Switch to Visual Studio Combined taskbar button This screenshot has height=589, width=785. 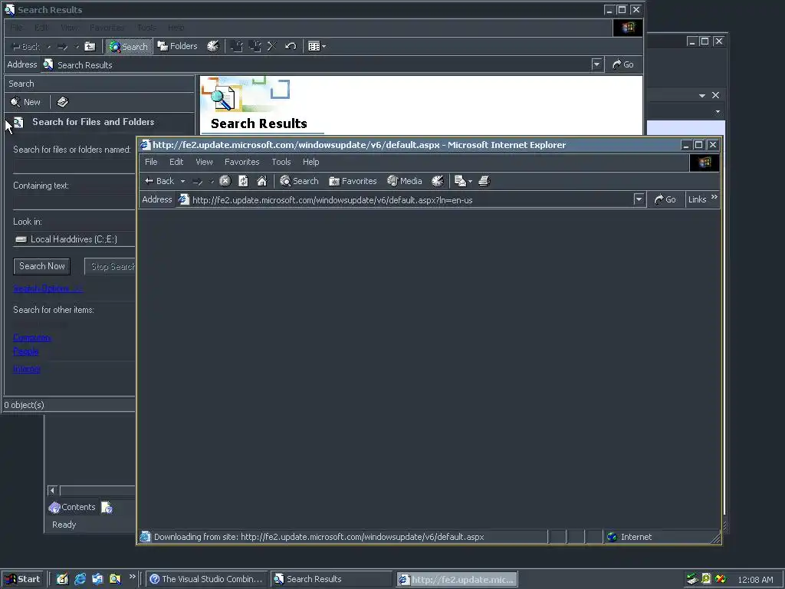pyautogui.click(x=206, y=579)
